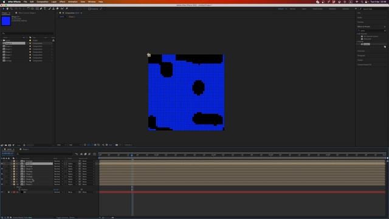Select the Rectangle shape tool
The height and width of the screenshot is (219, 389).
coord(37,9)
